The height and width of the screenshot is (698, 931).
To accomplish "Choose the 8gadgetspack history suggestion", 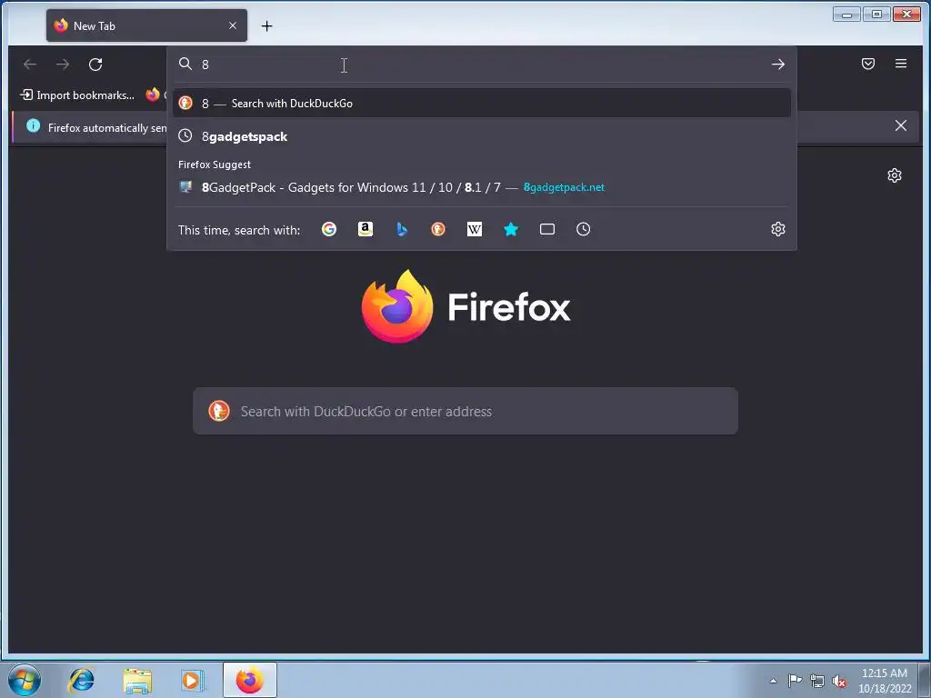I will pyautogui.click(x=482, y=136).
